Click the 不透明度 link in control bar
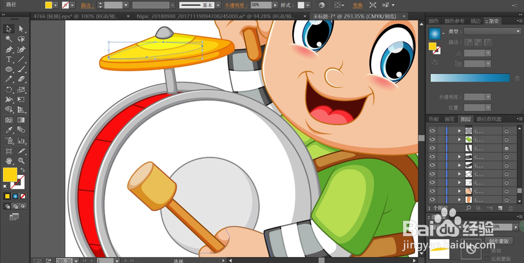524x263 pixels. click(237, 5)
